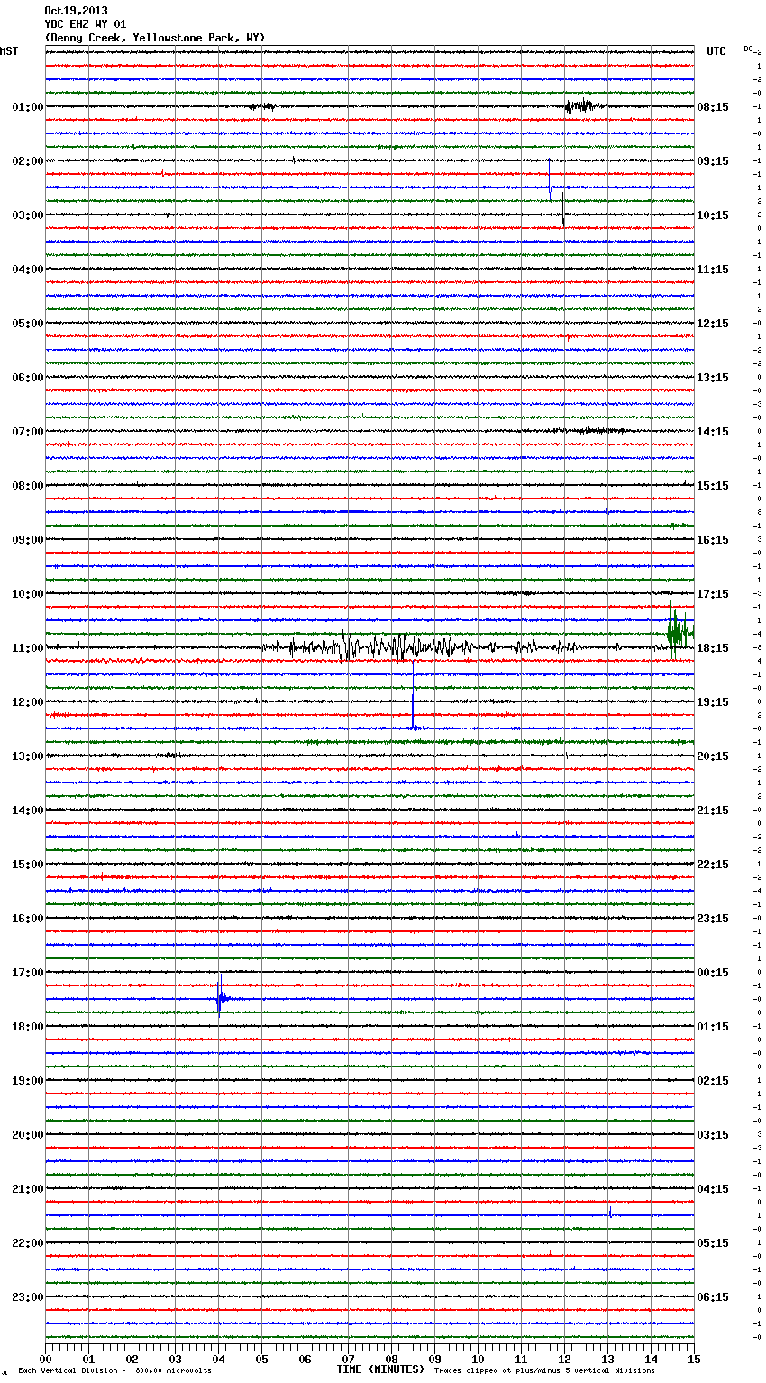Click the black burst at minute 12 on 01:00 trace
This screenshot has width=766, height=1383.
tap(579, 105)
